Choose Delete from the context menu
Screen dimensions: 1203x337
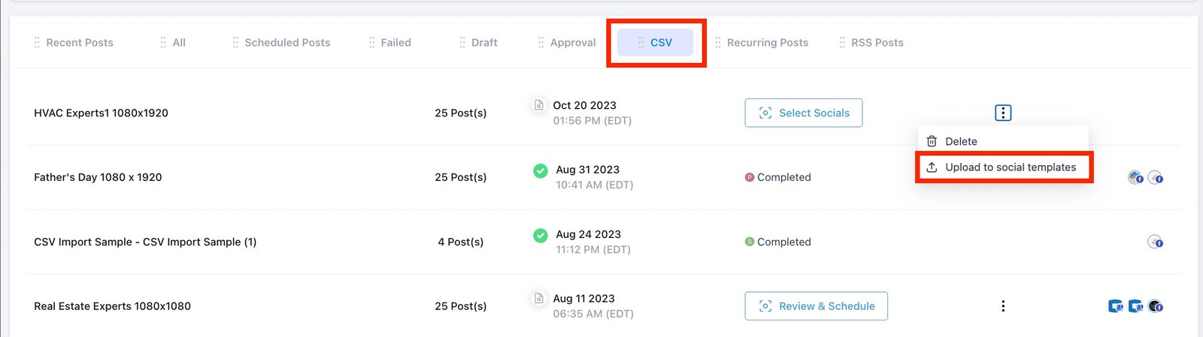(x=961, y=141)
